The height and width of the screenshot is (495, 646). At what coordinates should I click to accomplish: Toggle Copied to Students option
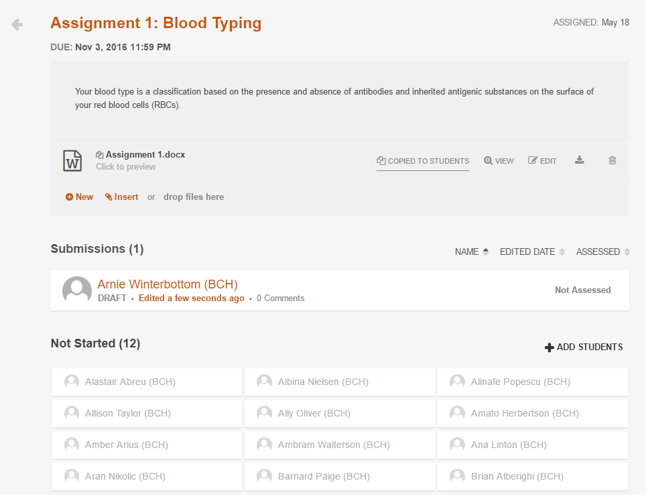pos(423,161)
